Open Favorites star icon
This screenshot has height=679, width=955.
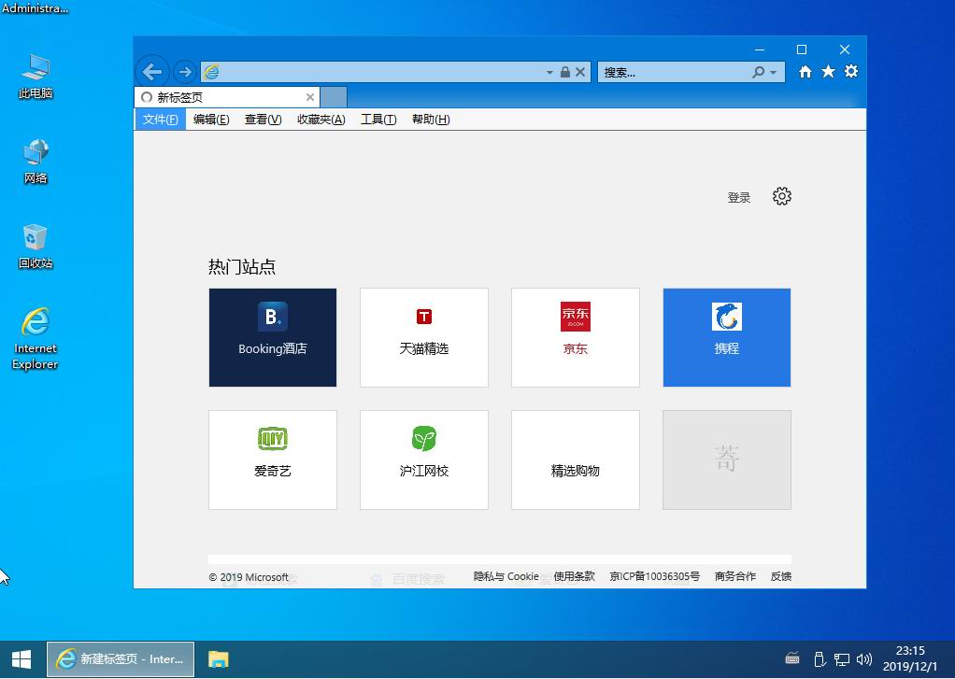pyautogui.click(x=828, y=72)
